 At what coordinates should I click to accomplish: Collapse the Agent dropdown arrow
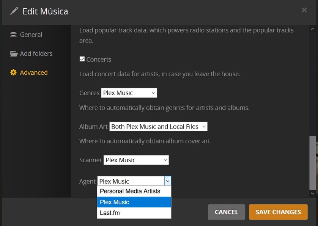[168, 181]
